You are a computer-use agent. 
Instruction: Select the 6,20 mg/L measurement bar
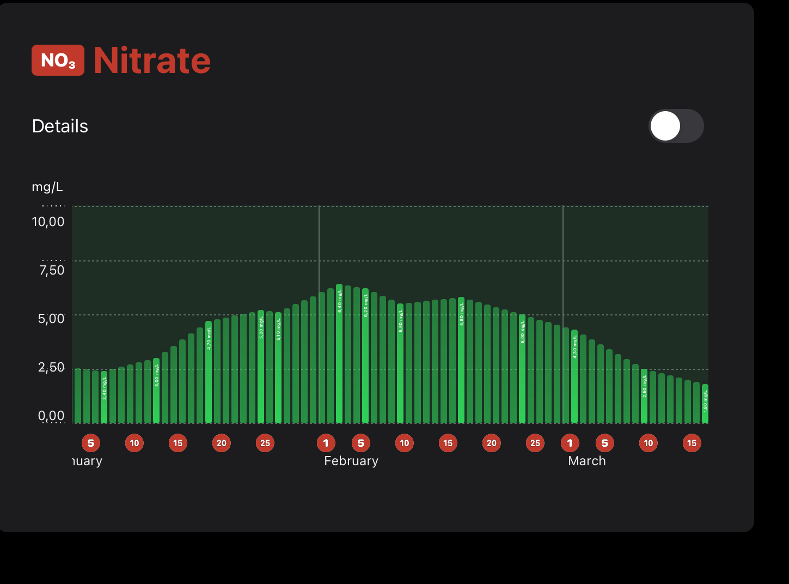[365, 357]
